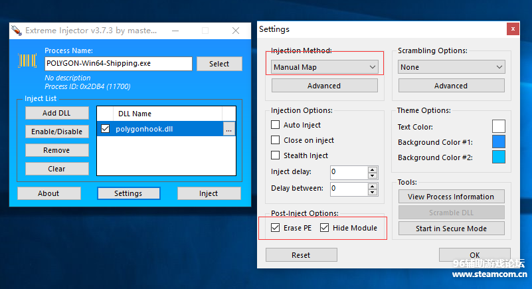This screenshot has height=289, width=532.
Task: Decrease the Delay between spinner value
Action: (x=373, y=192)
